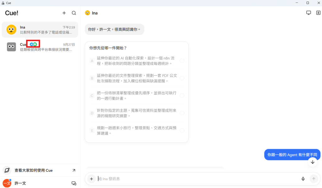Open the attachment plus button in the composer
Image resolution: width=322 pixels, height=188 pixels.
tap(92, 179)
